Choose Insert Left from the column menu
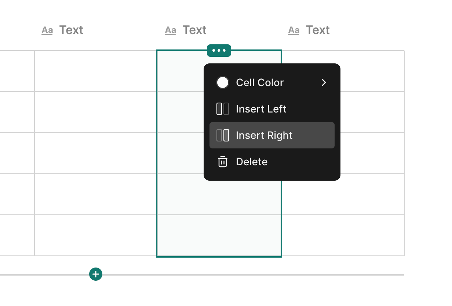 261,109
